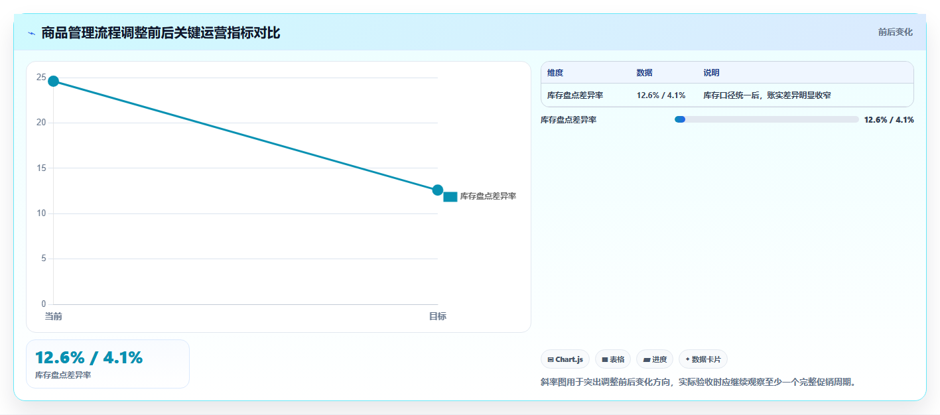Toggle the 库存盘点差异率 chart legend
The height and width of the screenshot is (415, 940).
pos(480,196)
